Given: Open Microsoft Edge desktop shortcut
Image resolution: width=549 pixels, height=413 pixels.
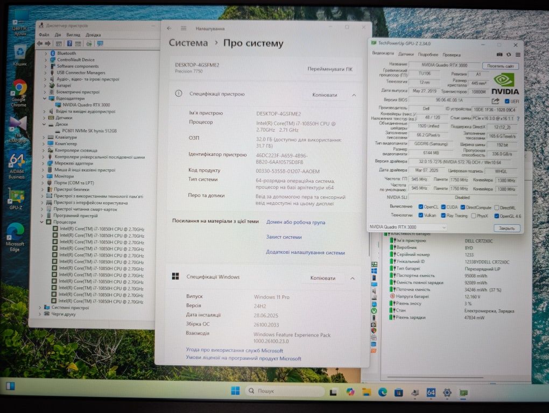Looking at the screenshot, I should click(x=15, y=237).
